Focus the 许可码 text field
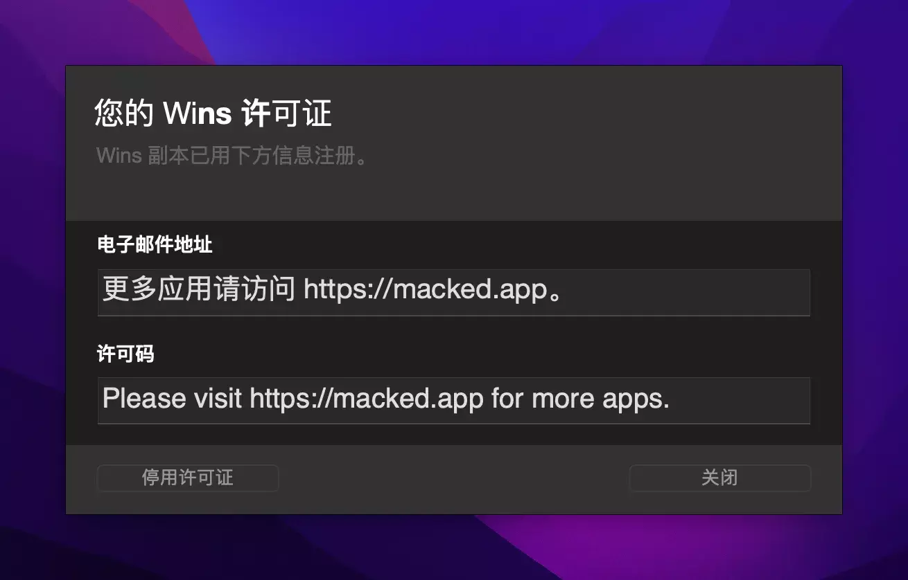This screenshot has height=580, width=908. pos(454,400)
